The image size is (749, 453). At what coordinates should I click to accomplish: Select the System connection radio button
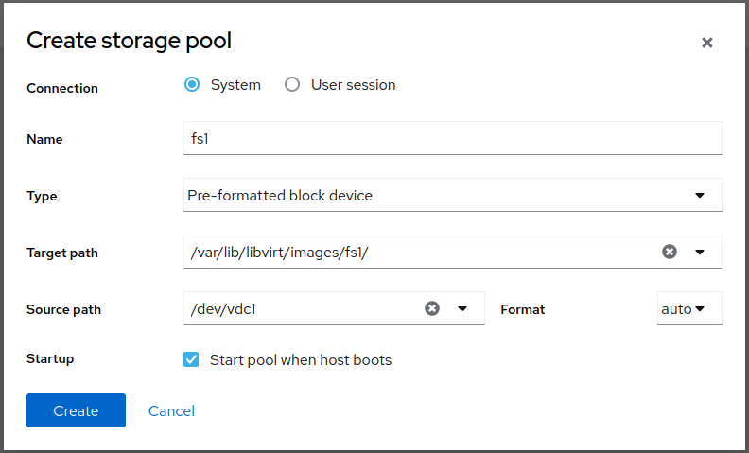pyautogui.click(x=192, y=84)
